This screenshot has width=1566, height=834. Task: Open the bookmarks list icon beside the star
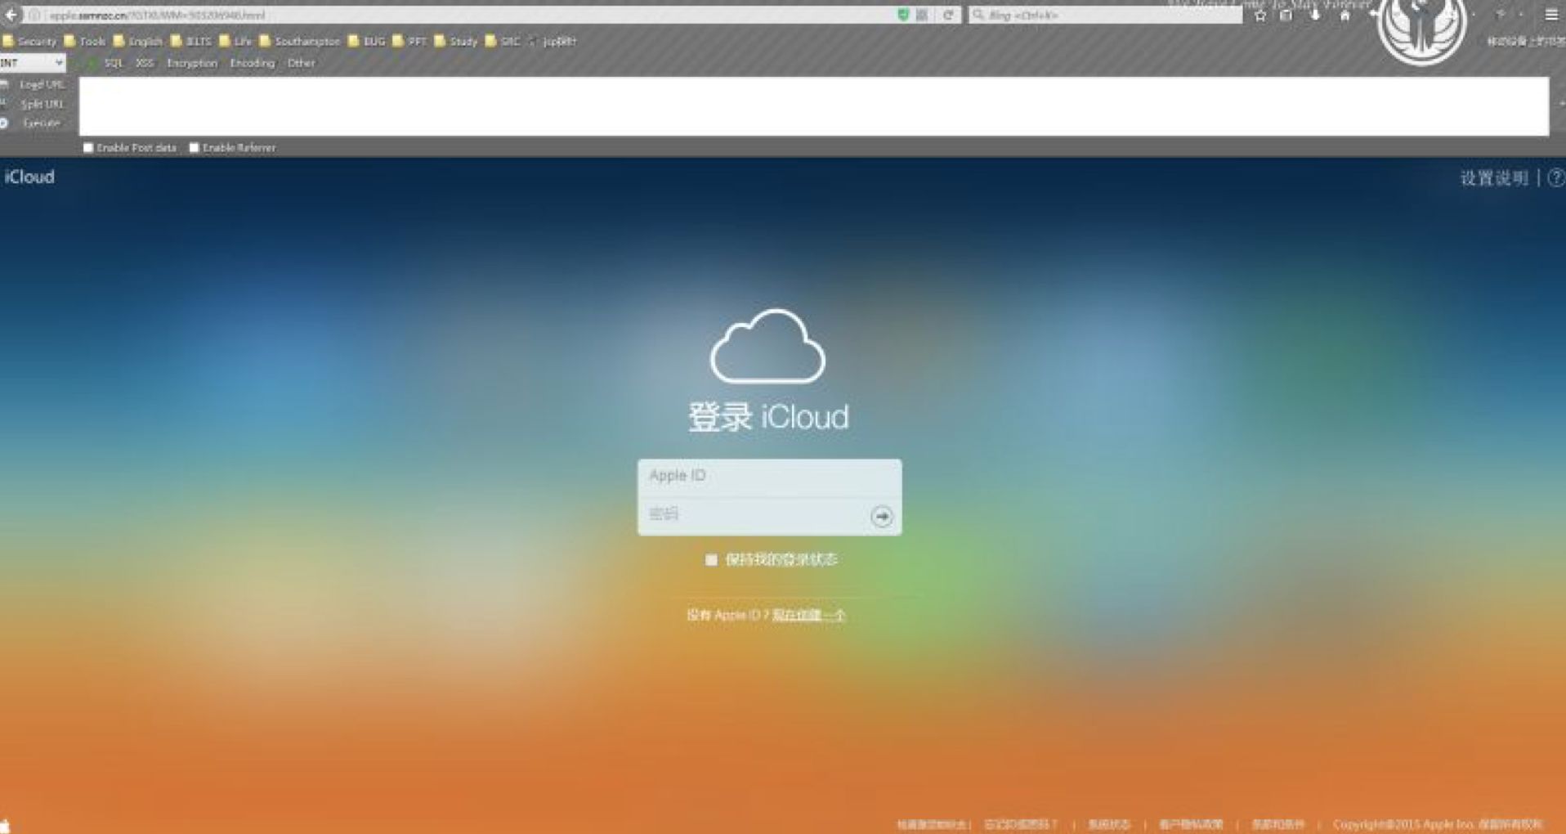pos(1286,15)
